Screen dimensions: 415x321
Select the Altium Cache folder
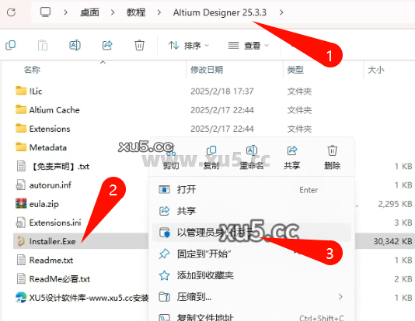pyautogui.click(x=54, y=110)
